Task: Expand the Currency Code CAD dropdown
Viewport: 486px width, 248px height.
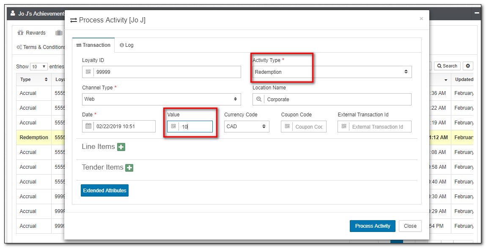Action: pos(247,127)
